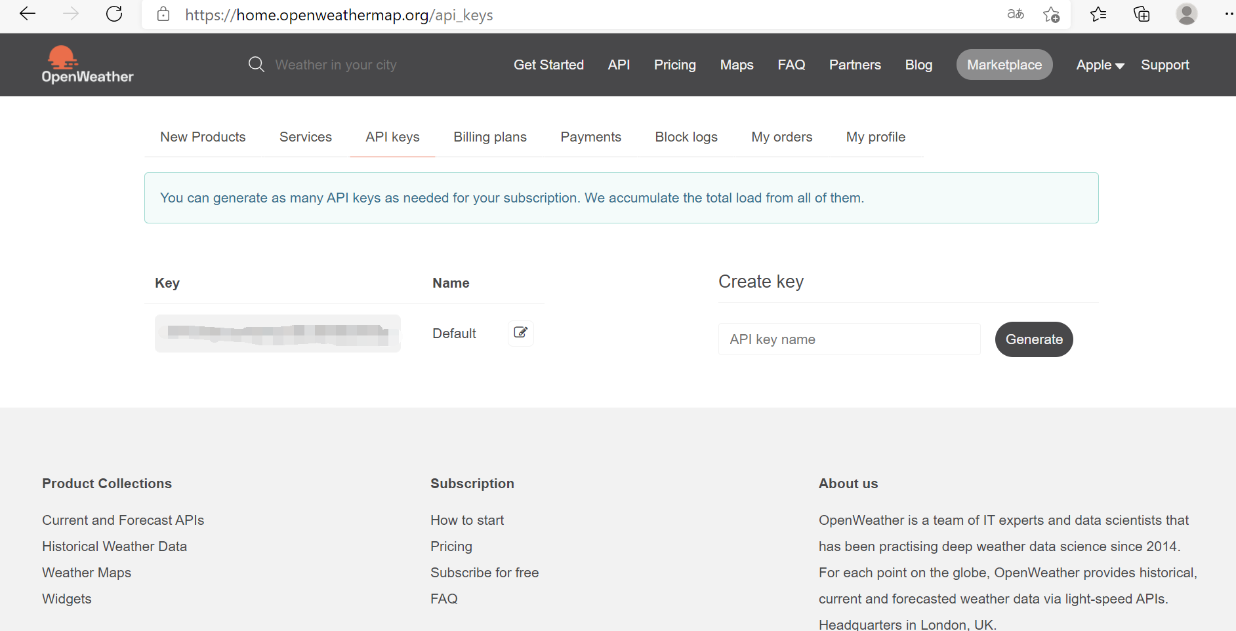1236x631 pixels.
Task: Switch to the Billing plans tab
Action: (490, 137)
